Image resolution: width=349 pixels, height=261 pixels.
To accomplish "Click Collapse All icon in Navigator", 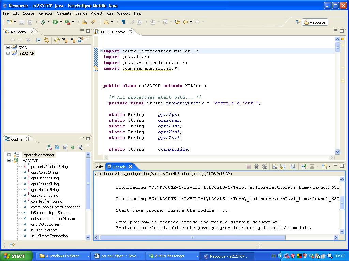I will tap(39, 40).
